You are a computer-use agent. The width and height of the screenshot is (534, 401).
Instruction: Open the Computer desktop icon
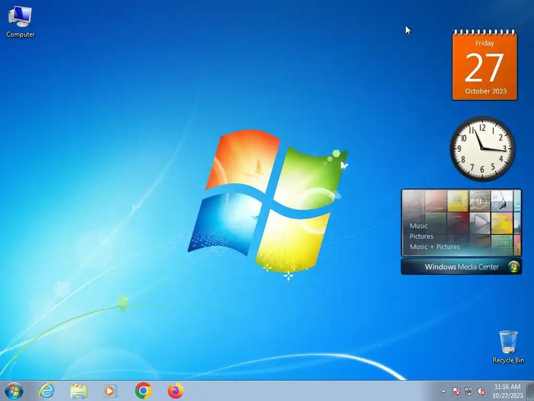20,21
